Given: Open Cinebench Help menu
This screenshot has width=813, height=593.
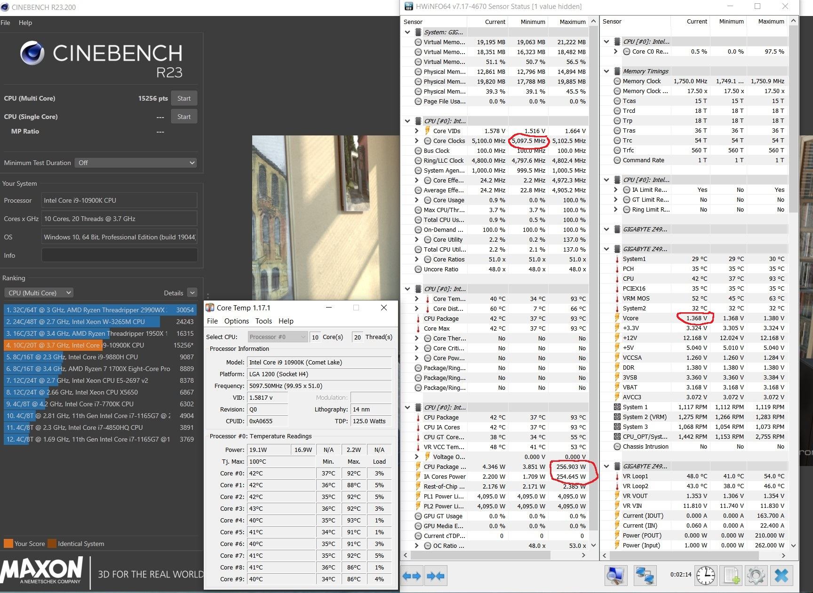Looking at the screenshot, I should tap(25, 23).
